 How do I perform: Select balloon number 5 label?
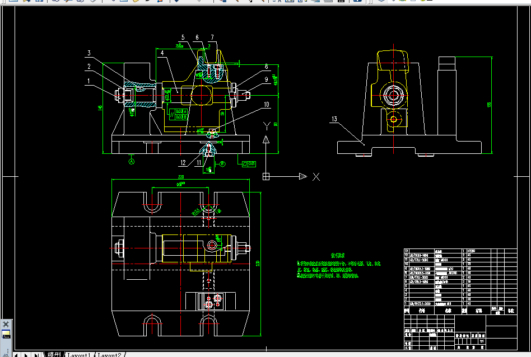click(x=183, y=37)
